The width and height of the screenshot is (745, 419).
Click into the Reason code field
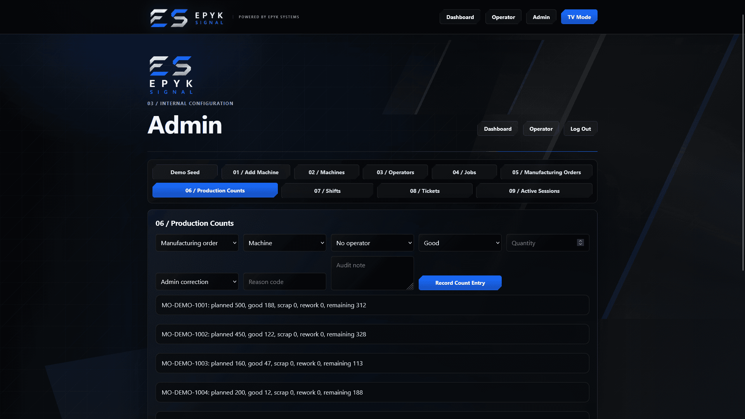point(285,282)
